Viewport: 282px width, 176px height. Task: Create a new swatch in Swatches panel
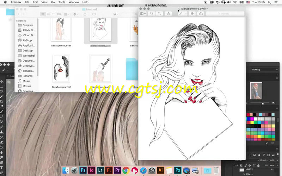coord(267,143)
